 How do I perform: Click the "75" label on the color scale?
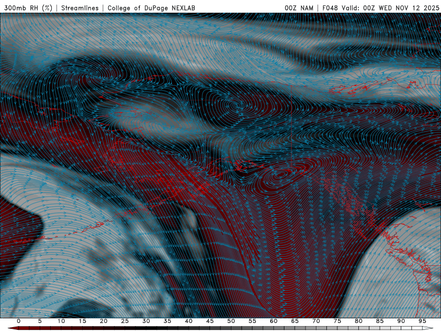[337, 321]
